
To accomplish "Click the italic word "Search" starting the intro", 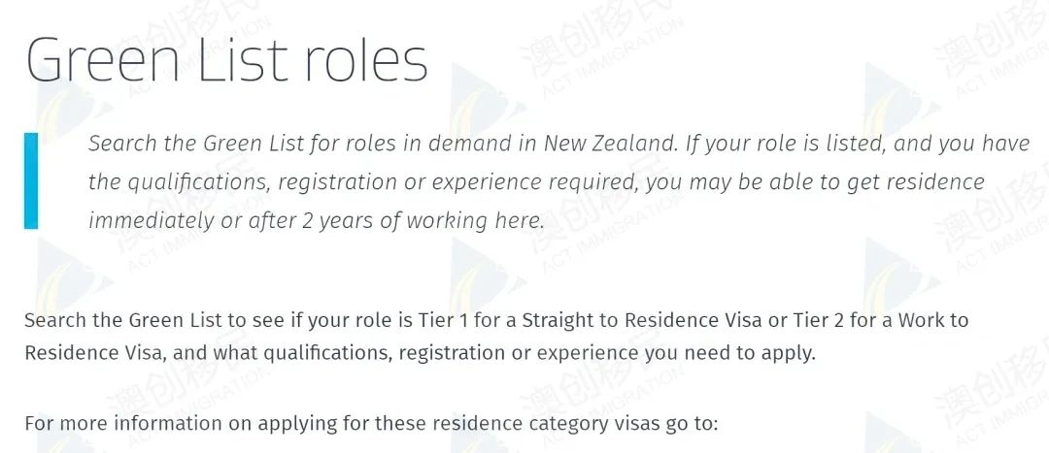I will point(122,144).
